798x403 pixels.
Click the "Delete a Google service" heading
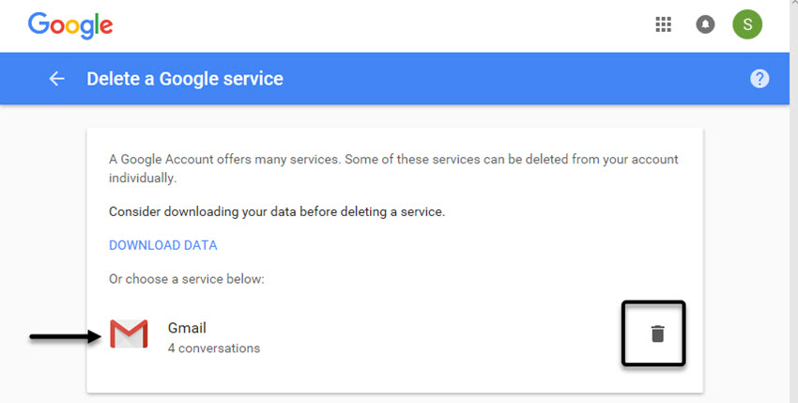(x=185, y=79)
